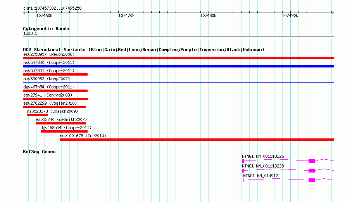Select the red dgv468n54 bar

[x=64, y=131]
